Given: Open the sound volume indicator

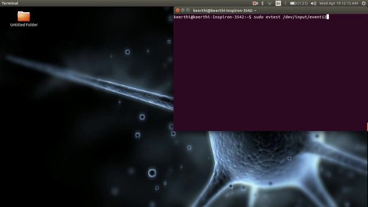Looking at the screenshot, I should point(313,3).
